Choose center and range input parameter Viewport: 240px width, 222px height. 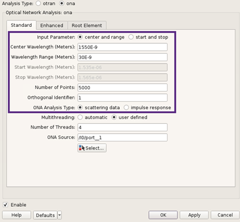80,37
